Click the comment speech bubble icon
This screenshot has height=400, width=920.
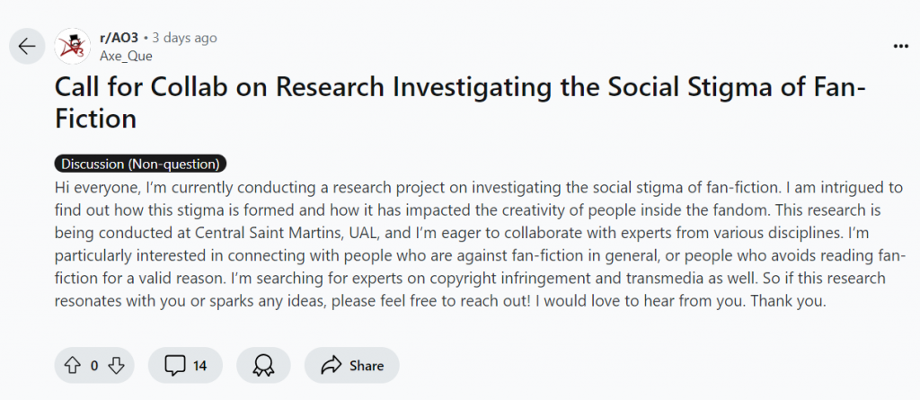175,365
